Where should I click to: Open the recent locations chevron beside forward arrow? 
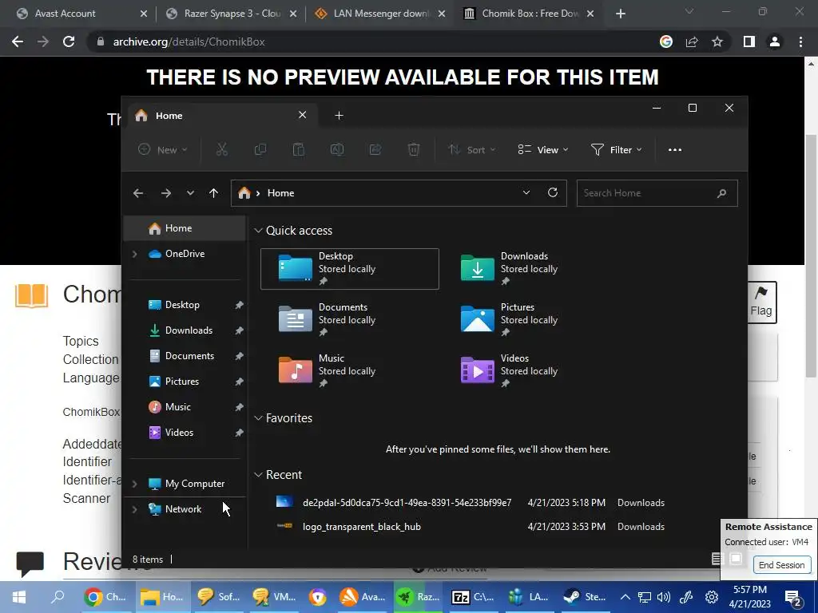point(190,193)
